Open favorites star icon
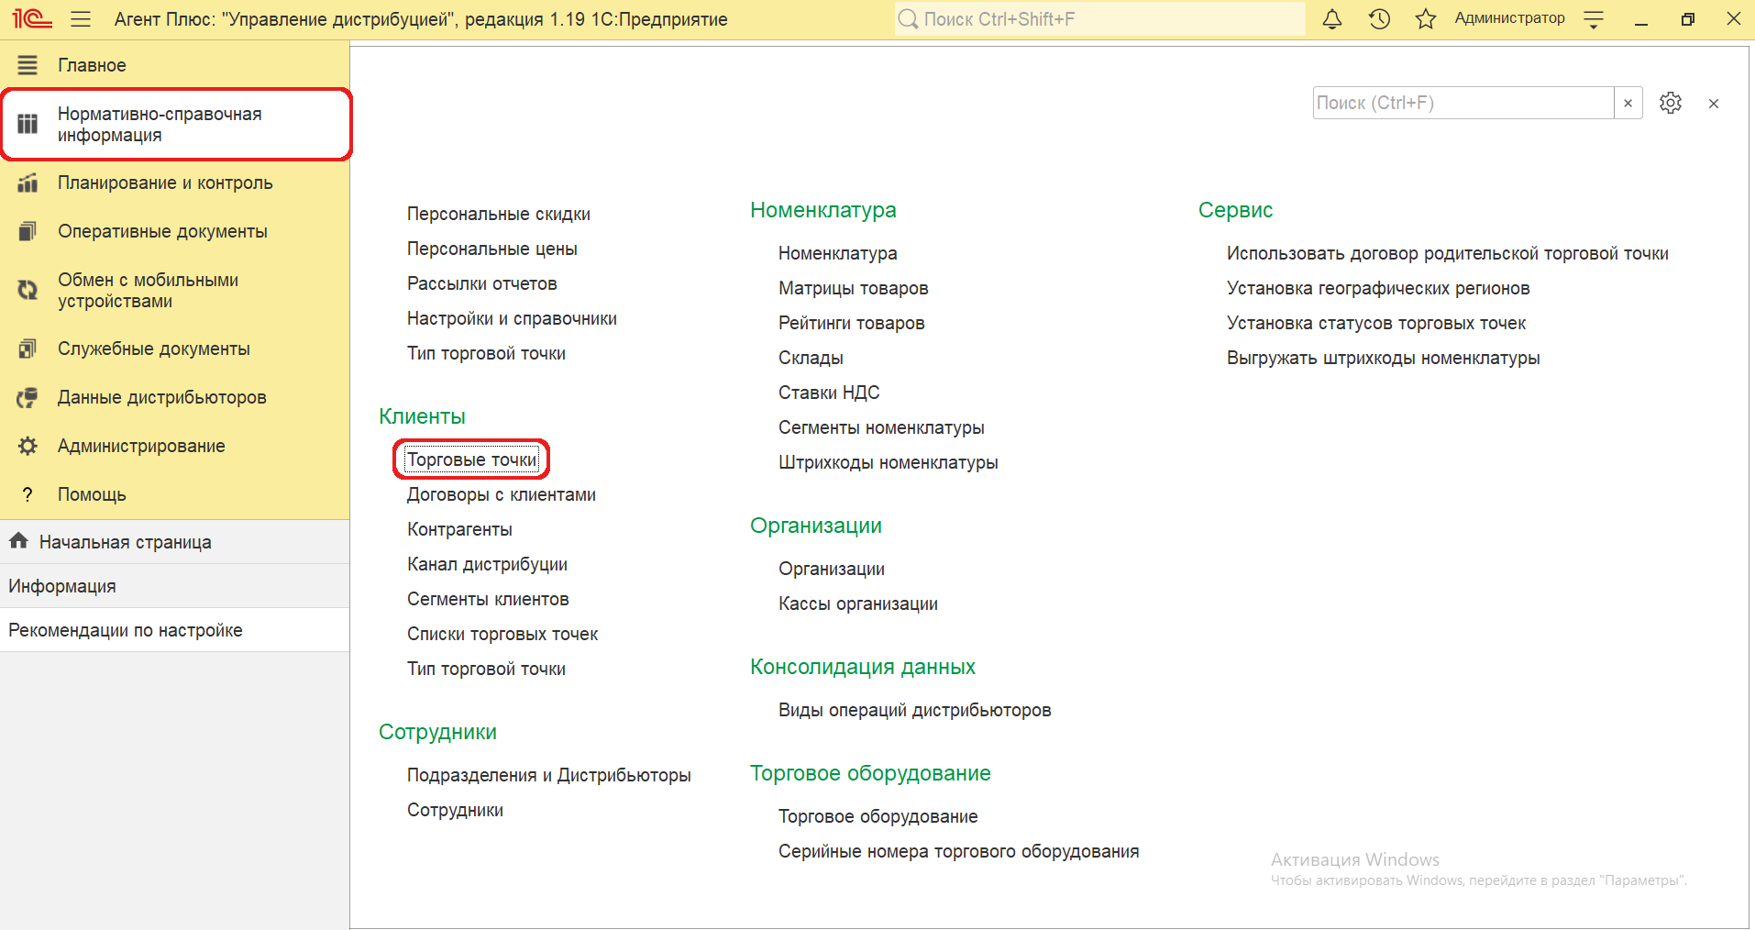This screenshot has height=930, width=1755. (1425, 19)
